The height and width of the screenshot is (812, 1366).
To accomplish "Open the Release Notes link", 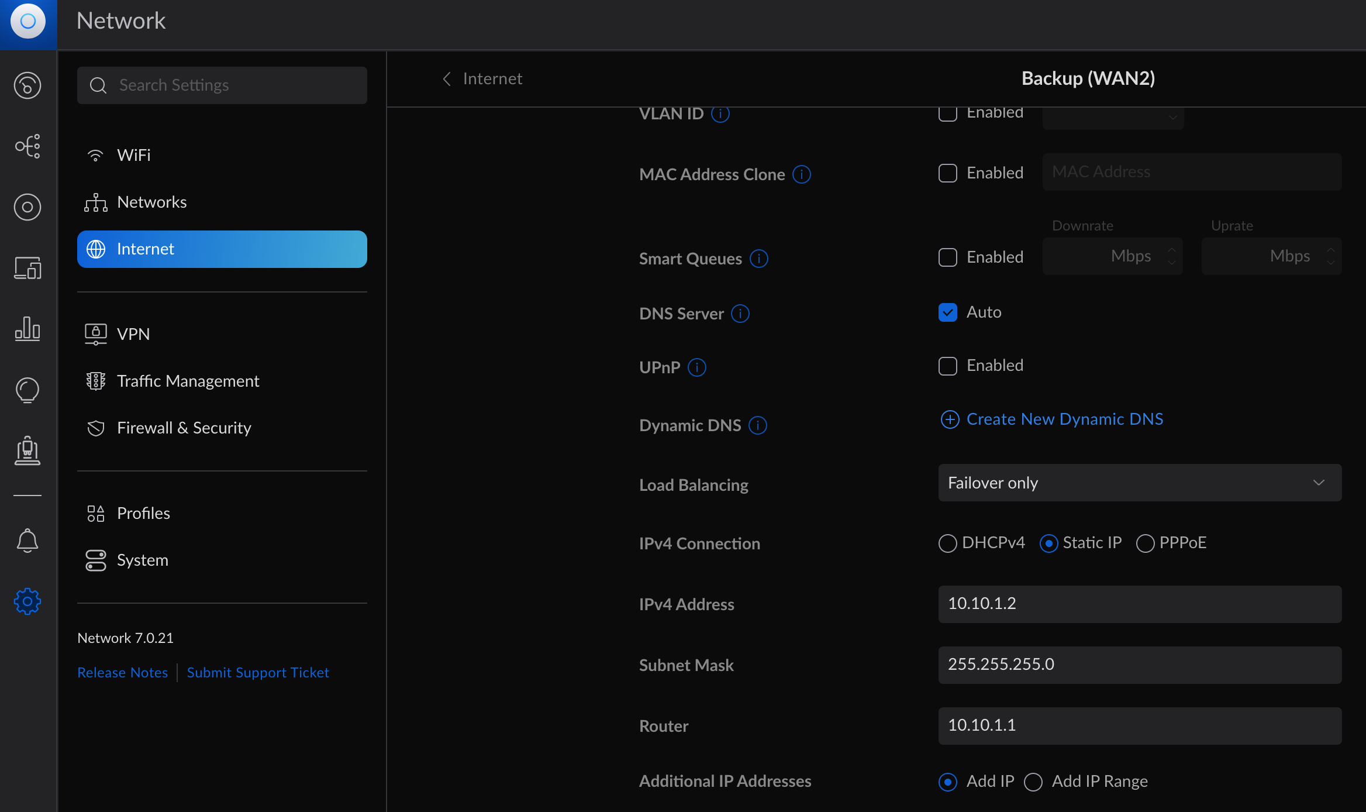I will (x=122, y=672).
